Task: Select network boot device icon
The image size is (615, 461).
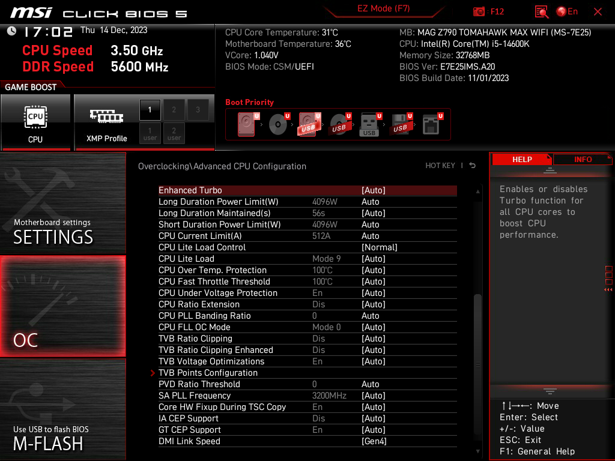Action: 431,124
